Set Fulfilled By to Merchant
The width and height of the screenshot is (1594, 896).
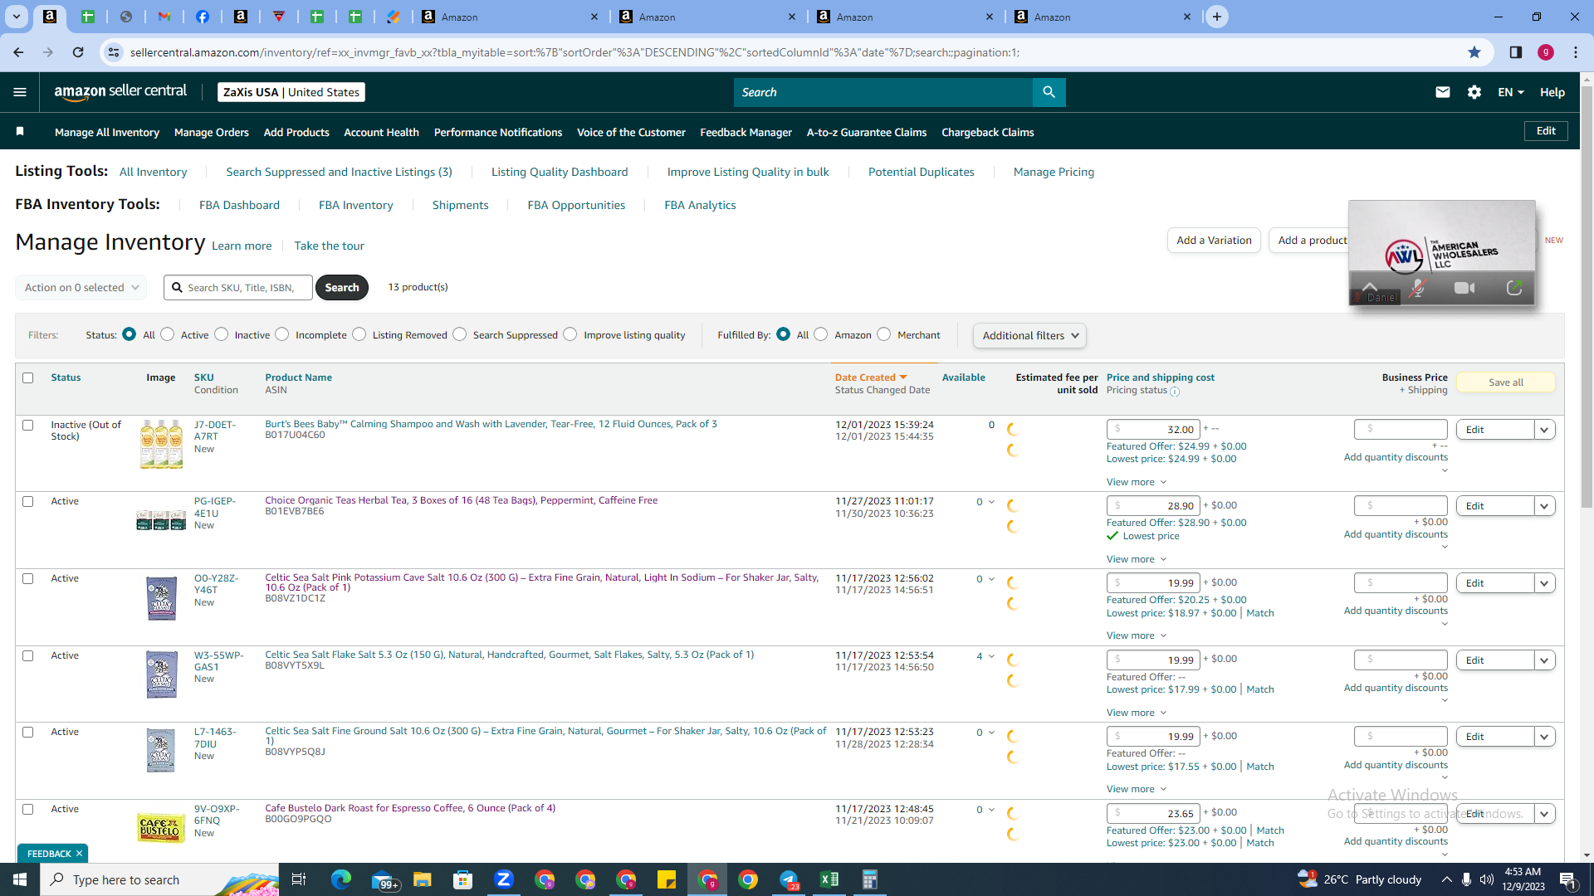click(x=884, y=334)
